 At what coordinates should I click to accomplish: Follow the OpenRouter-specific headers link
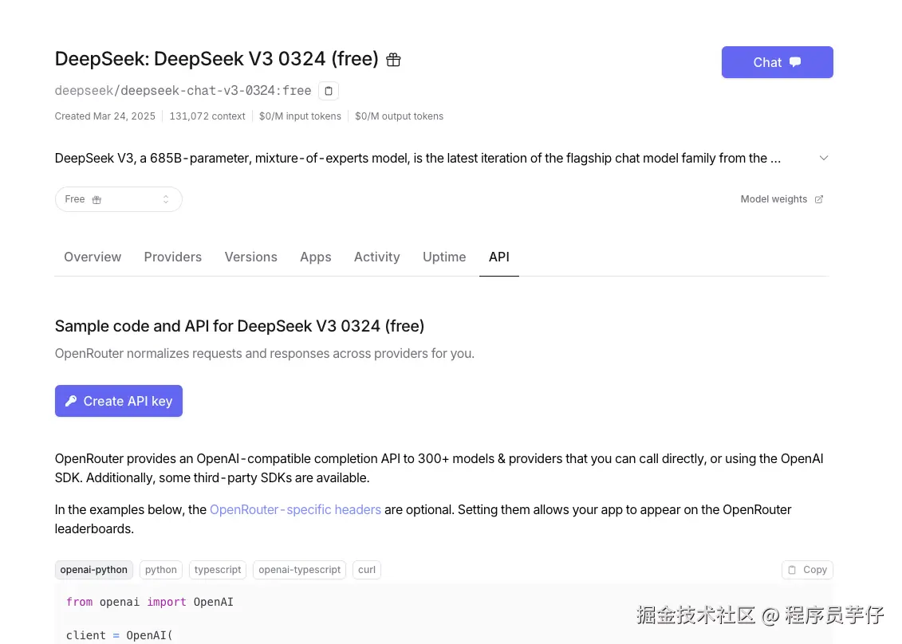(295, 510)
